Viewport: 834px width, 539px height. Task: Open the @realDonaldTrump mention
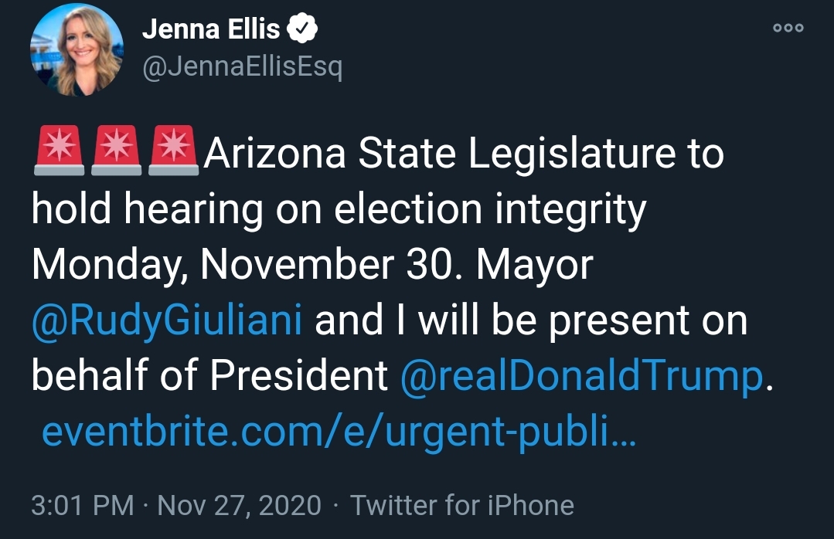coord(581,375)
